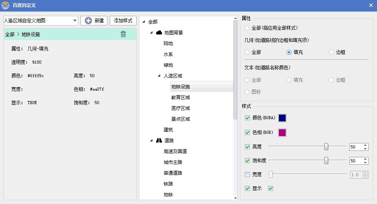Increase 亮度 with up spinner arrow
Screen dimensions: 377x204
365,145
